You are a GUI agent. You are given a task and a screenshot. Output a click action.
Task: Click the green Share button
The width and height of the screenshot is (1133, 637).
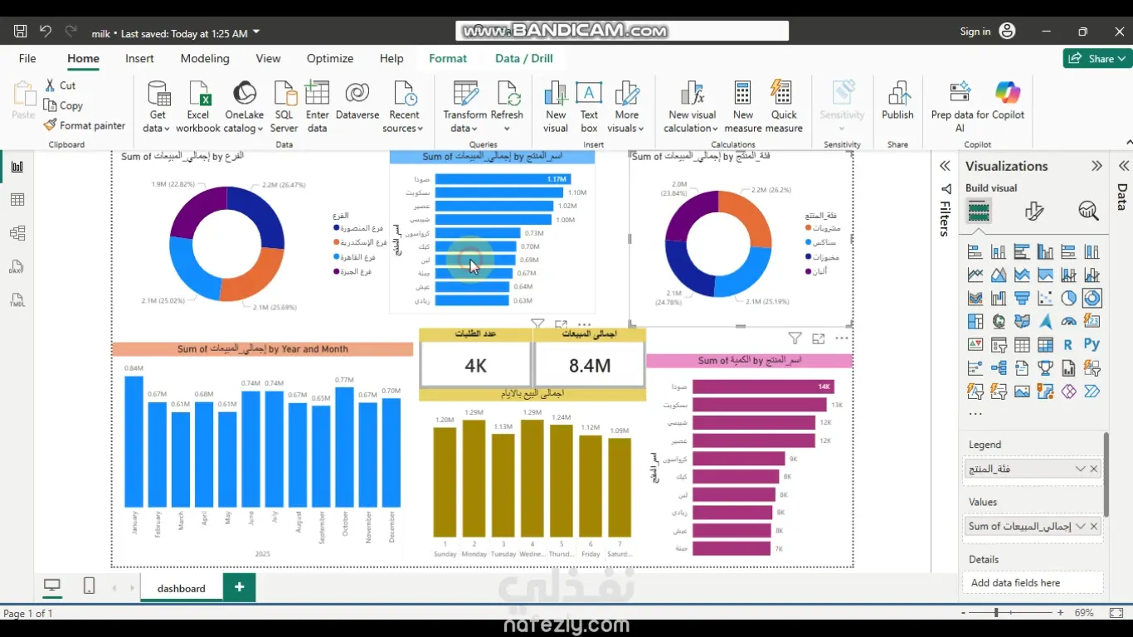(x=1097, y=58)
